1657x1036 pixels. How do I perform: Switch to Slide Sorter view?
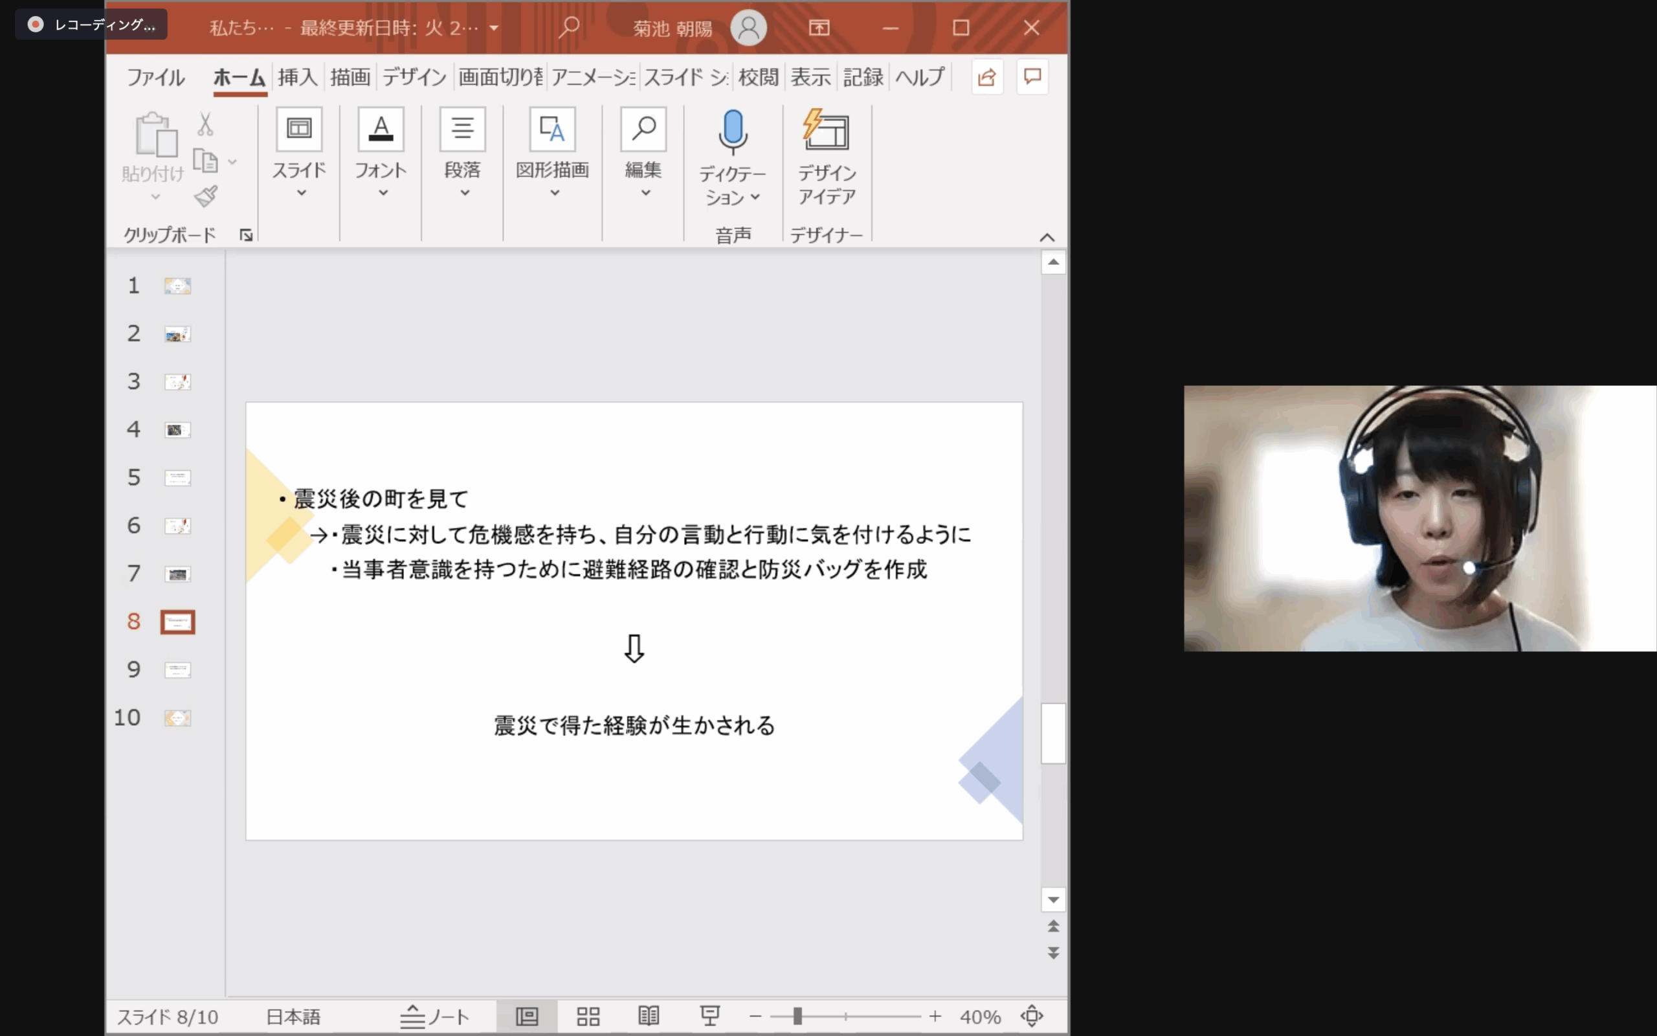point(588,1016)
